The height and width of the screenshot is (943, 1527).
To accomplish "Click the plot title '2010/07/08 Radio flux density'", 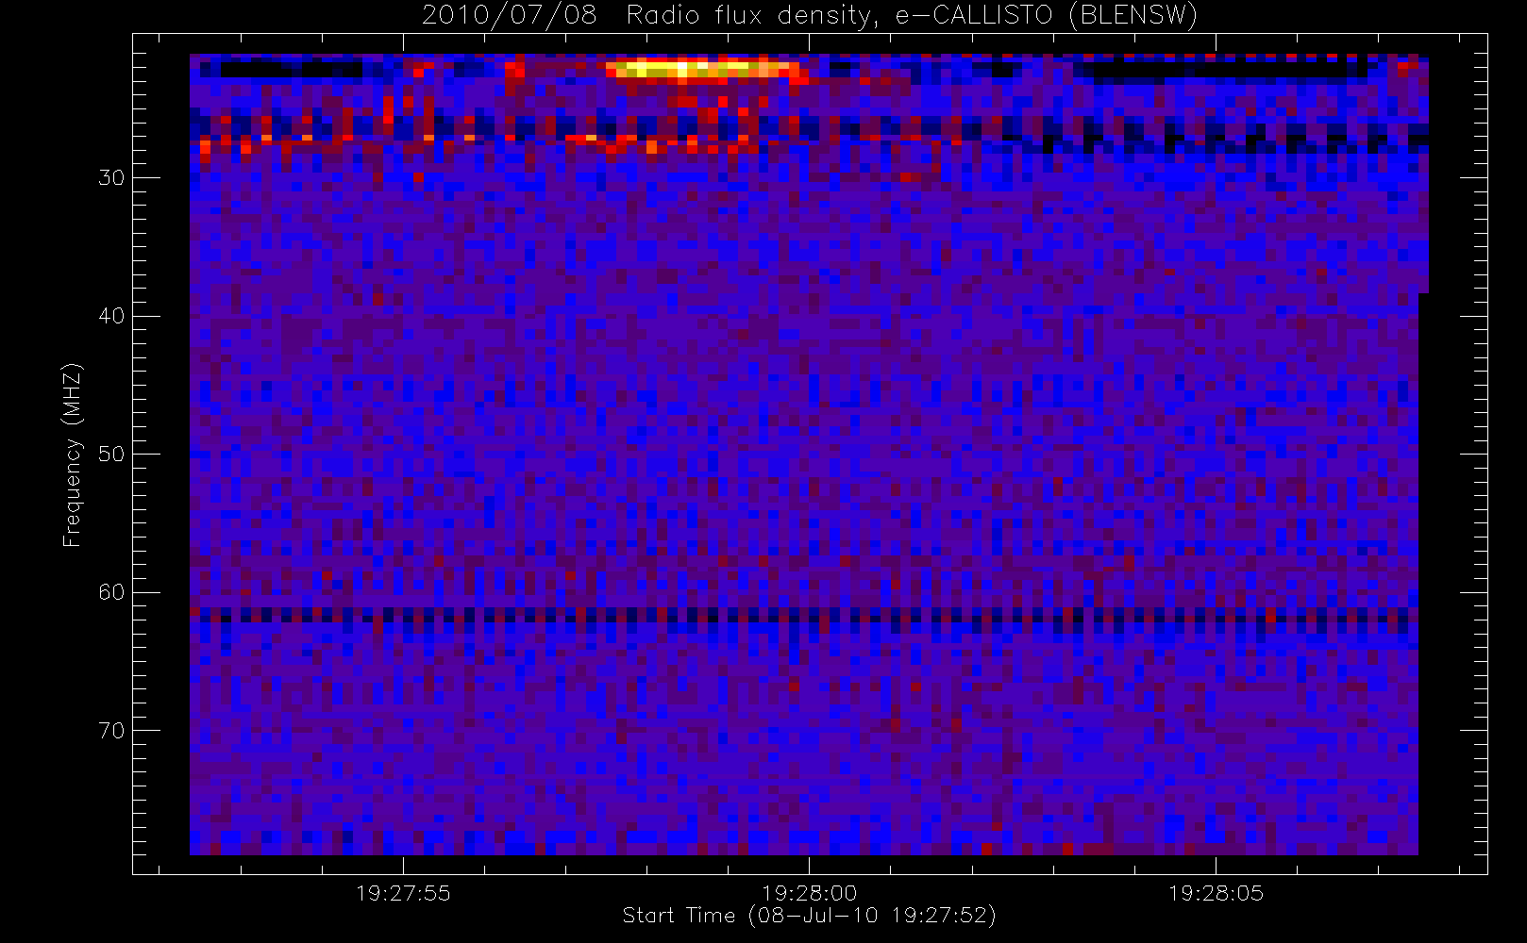I will (809, 15).
